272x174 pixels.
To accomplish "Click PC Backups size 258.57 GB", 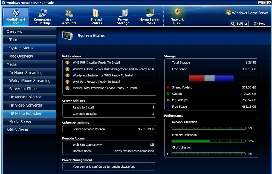I will tap(249, 100).
